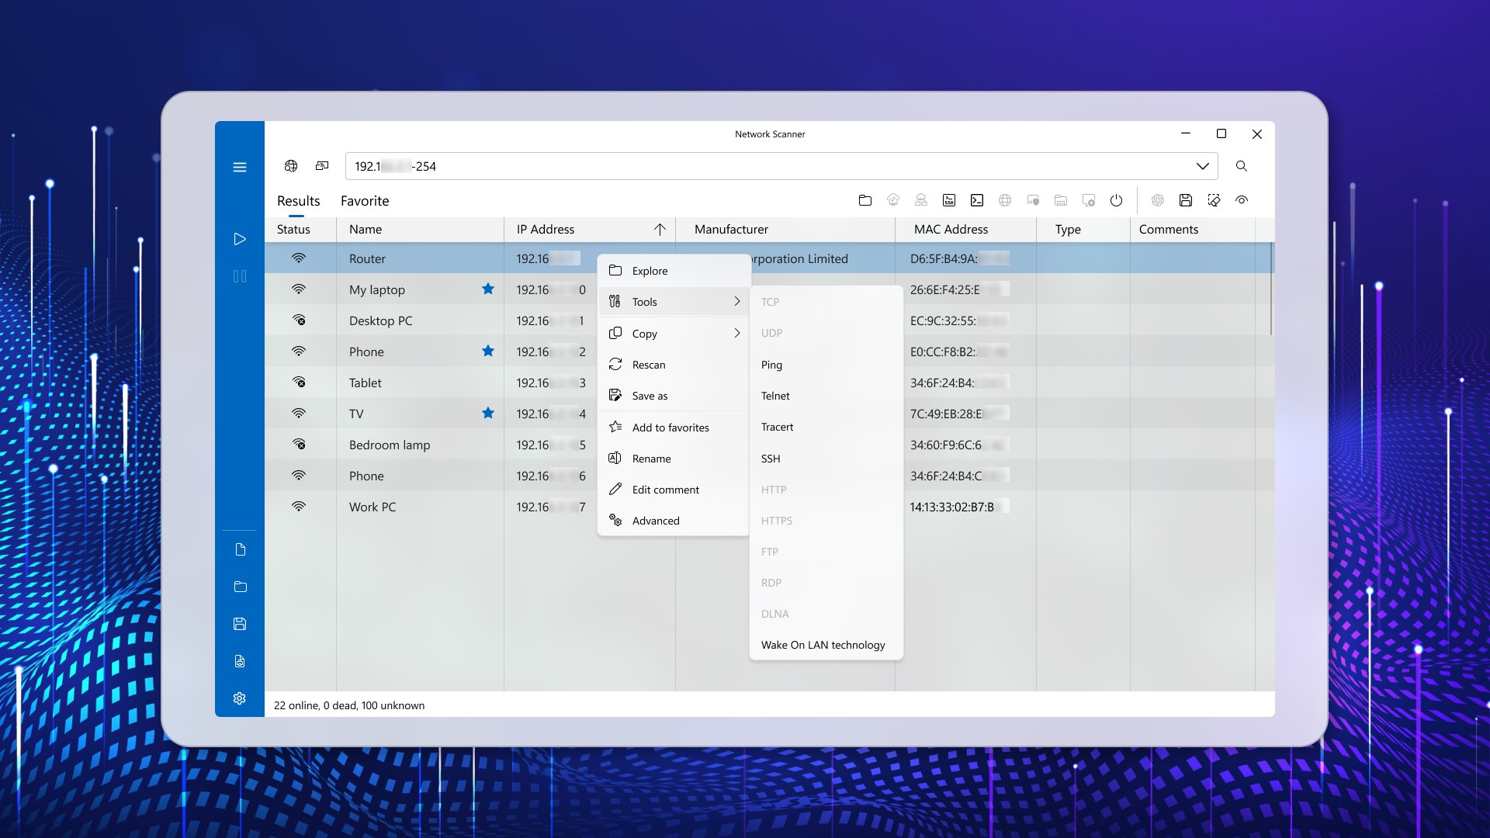Expand the Tools submenu in the context menu
Screen dimensions: 1490x838
[737, 301]
